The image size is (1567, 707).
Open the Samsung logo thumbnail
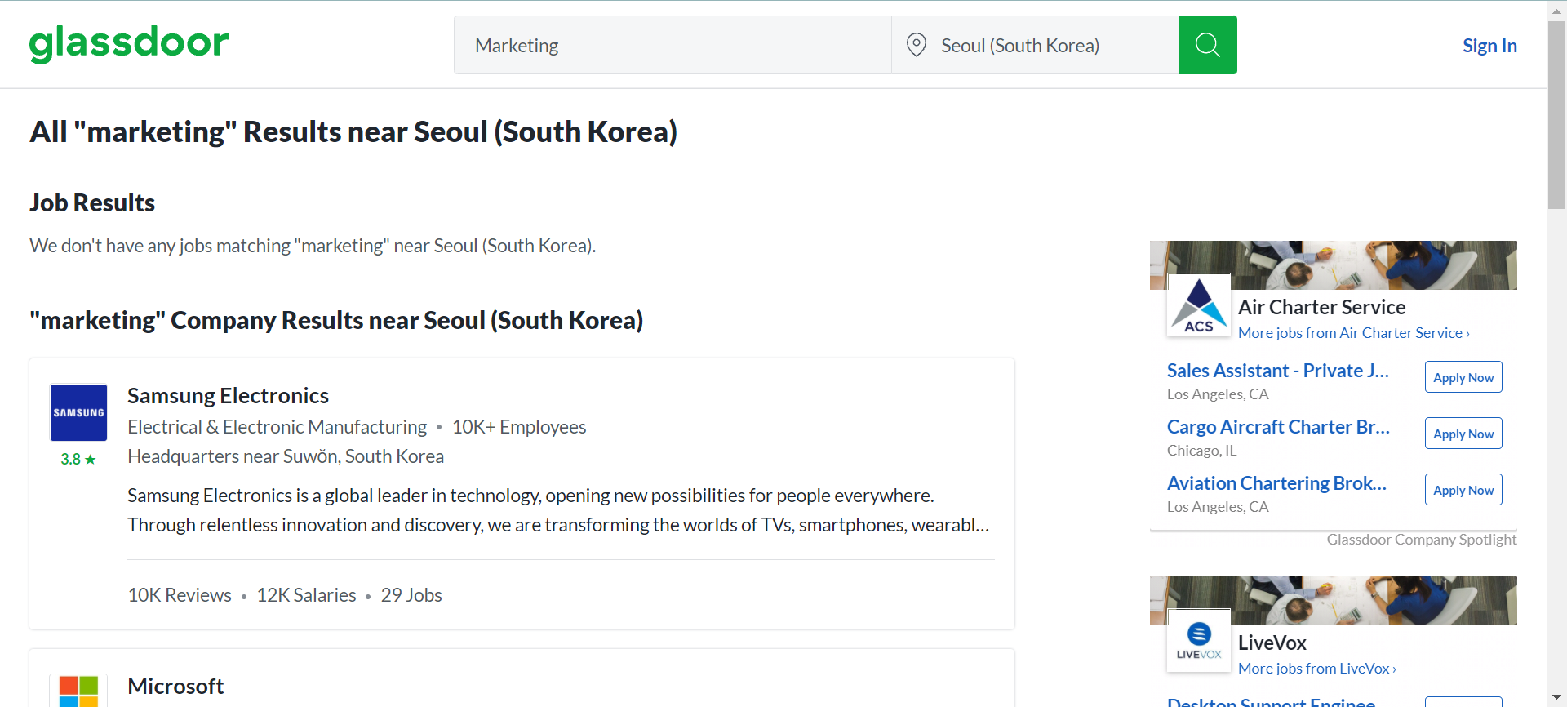pyautogui.click(x=78, y=412)
